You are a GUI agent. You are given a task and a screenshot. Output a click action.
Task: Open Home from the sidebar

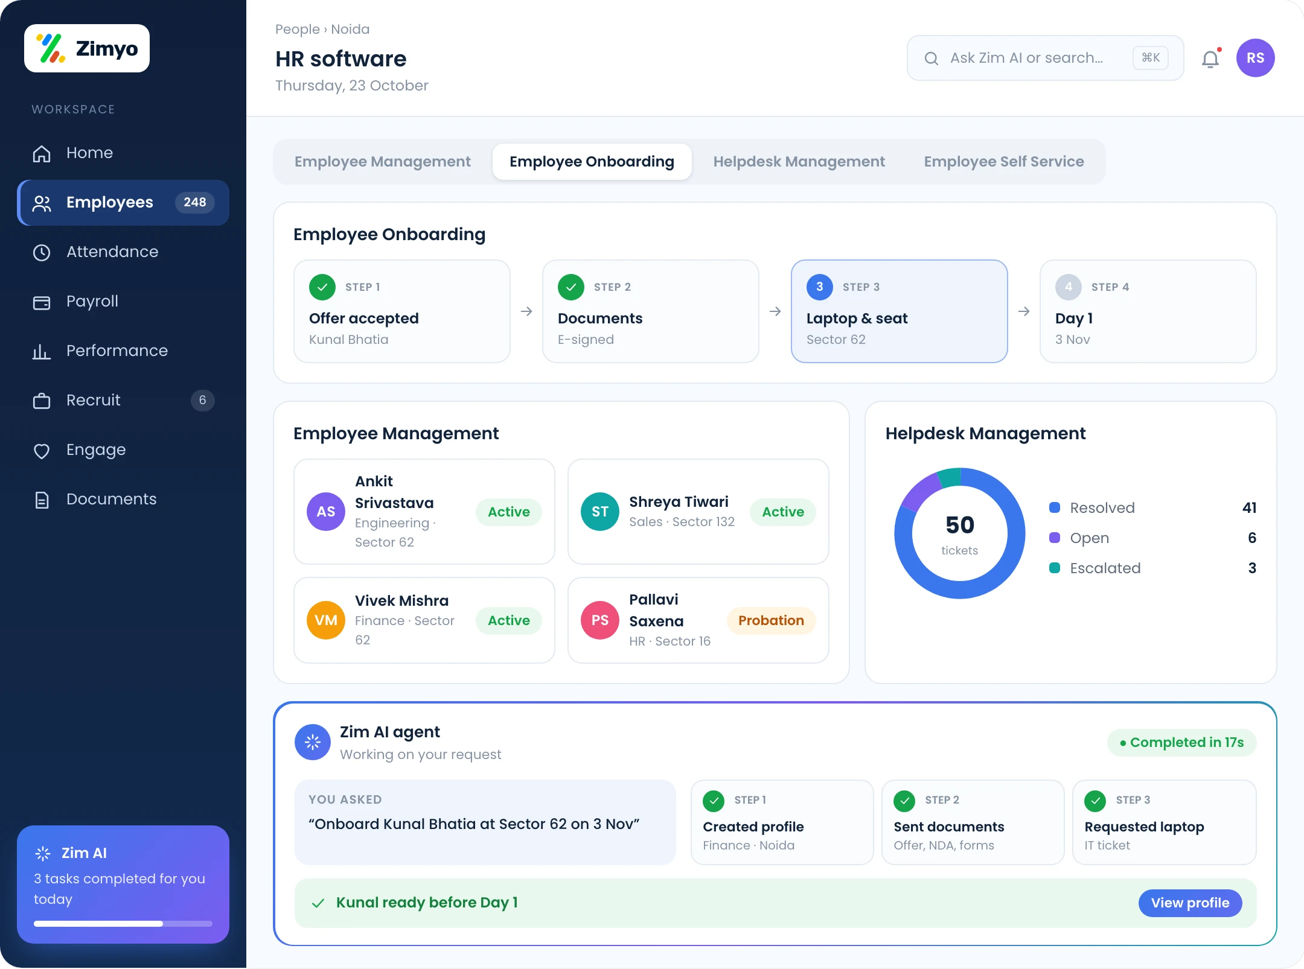click(123, 153)
